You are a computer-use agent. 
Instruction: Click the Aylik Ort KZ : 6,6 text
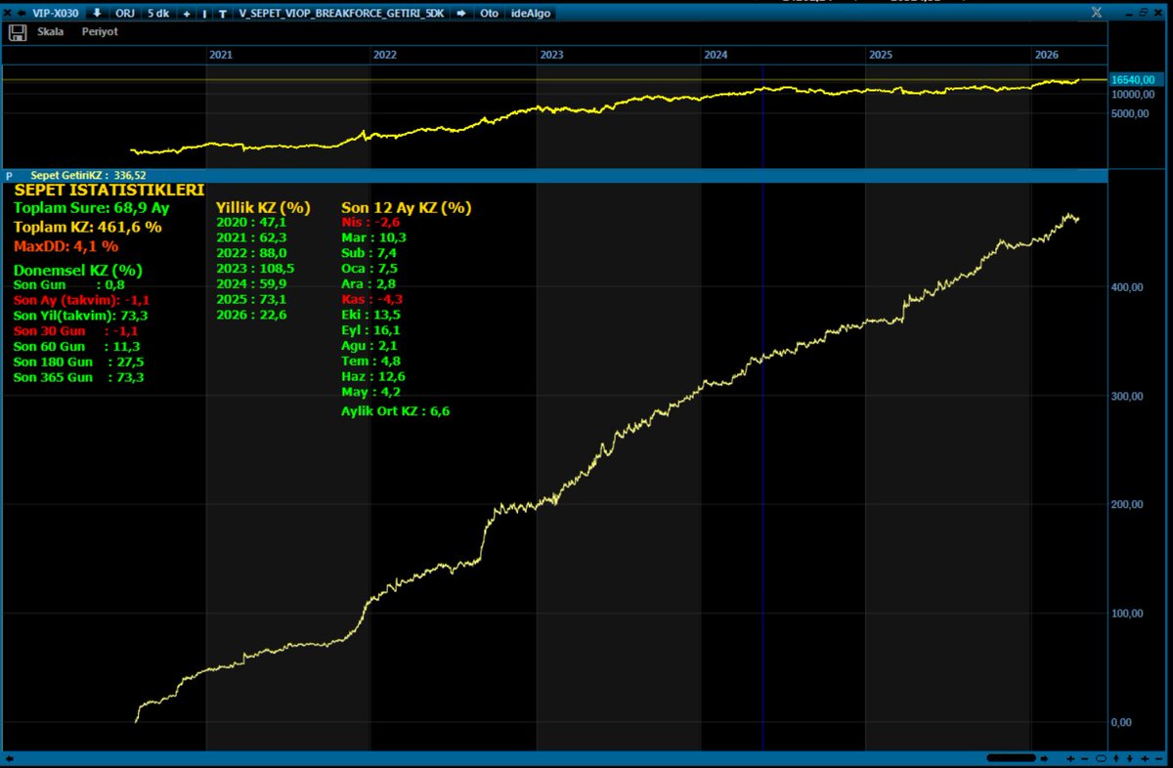(396, 411)
